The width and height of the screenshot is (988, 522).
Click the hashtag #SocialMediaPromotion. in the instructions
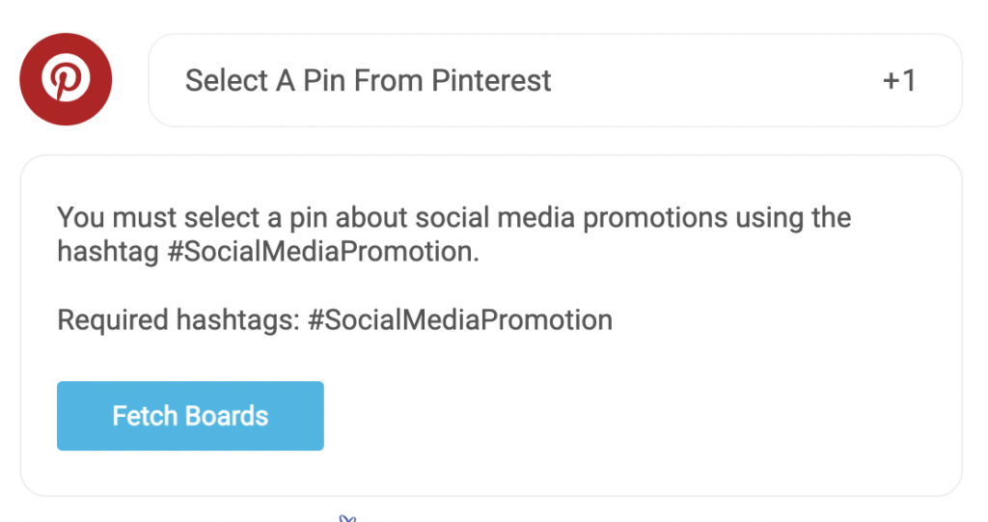322,252
